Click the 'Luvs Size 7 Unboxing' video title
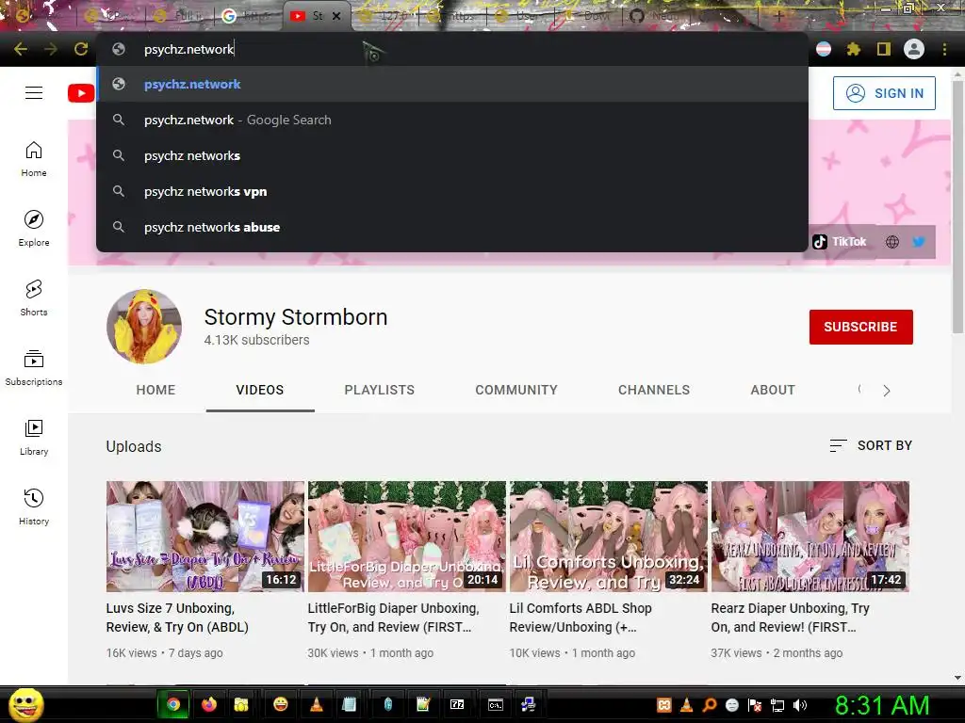This screenshot has height=723, width=965. click(x=177, y=618)
